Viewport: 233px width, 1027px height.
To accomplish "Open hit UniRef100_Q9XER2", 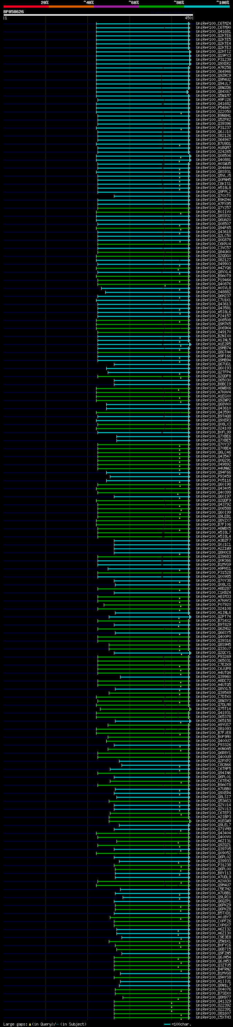I will point(213,64).
